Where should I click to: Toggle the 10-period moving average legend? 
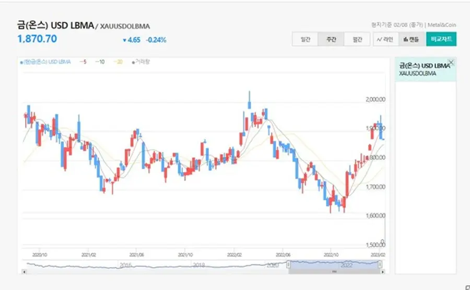(100, 61)
